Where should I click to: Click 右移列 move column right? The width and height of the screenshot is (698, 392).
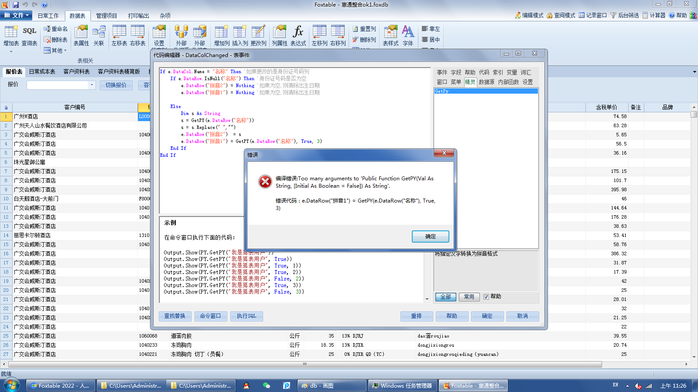338,35
